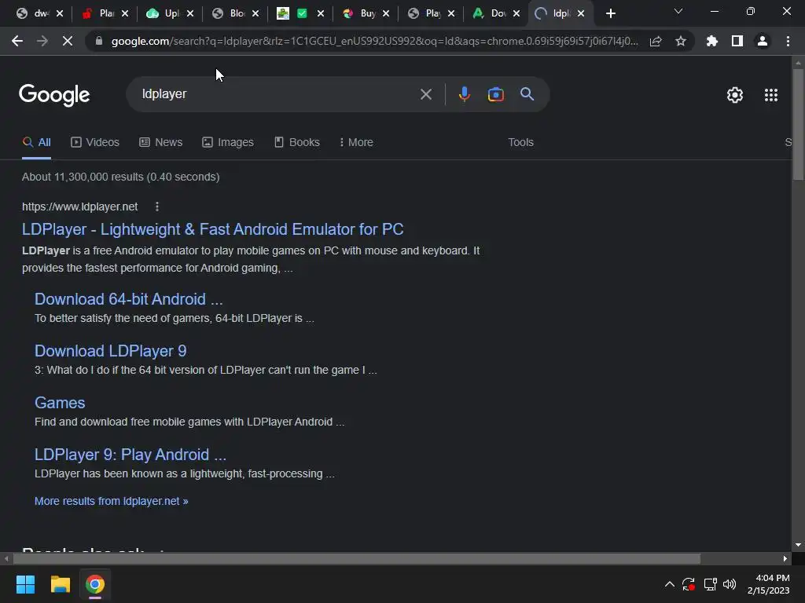
Task: Open Download LDPlayer 9 link
Action: (110, 351)
